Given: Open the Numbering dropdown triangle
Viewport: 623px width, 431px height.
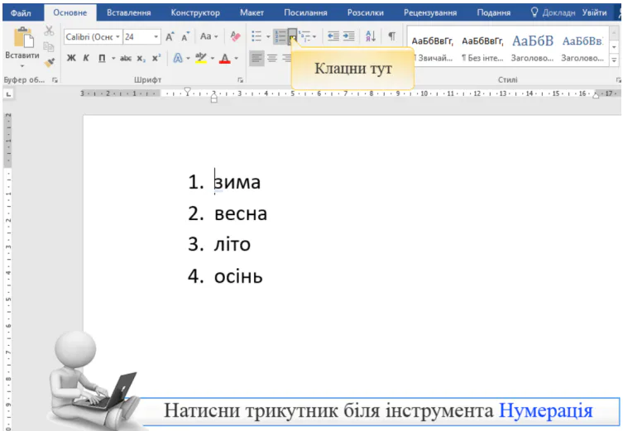Looking at the screenshot, I should click(292, 37).
